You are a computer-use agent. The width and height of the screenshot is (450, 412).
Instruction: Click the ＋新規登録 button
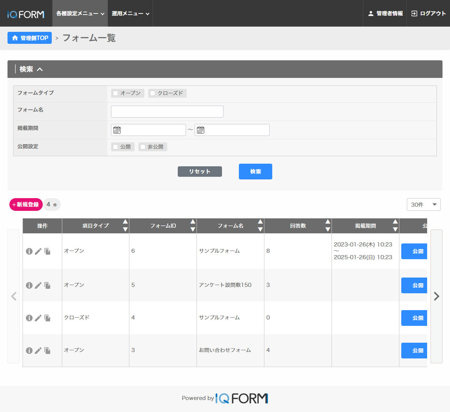tap(26, 205)
